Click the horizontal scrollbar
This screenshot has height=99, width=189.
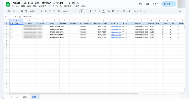click(74, 93)
